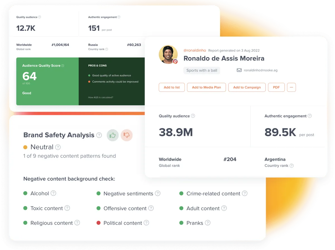This screenshot has height=250, width=335.
Task: Open help icon beside Quality audience 38.9M
Action: pos(193,116)
